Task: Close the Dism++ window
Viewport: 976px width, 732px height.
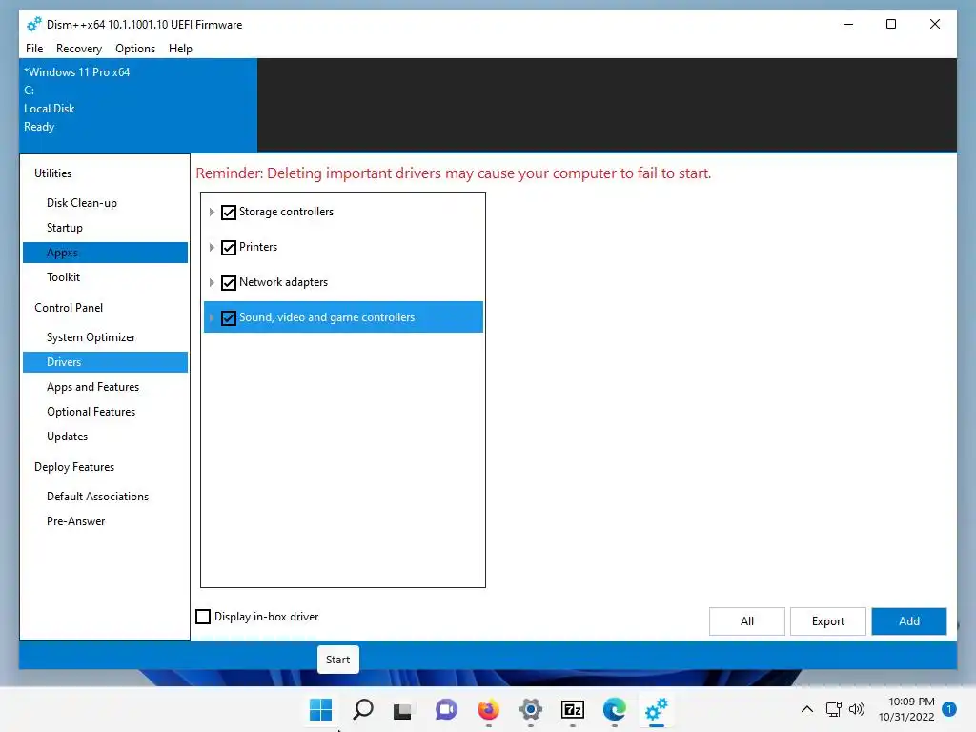Action: point(935,24)
